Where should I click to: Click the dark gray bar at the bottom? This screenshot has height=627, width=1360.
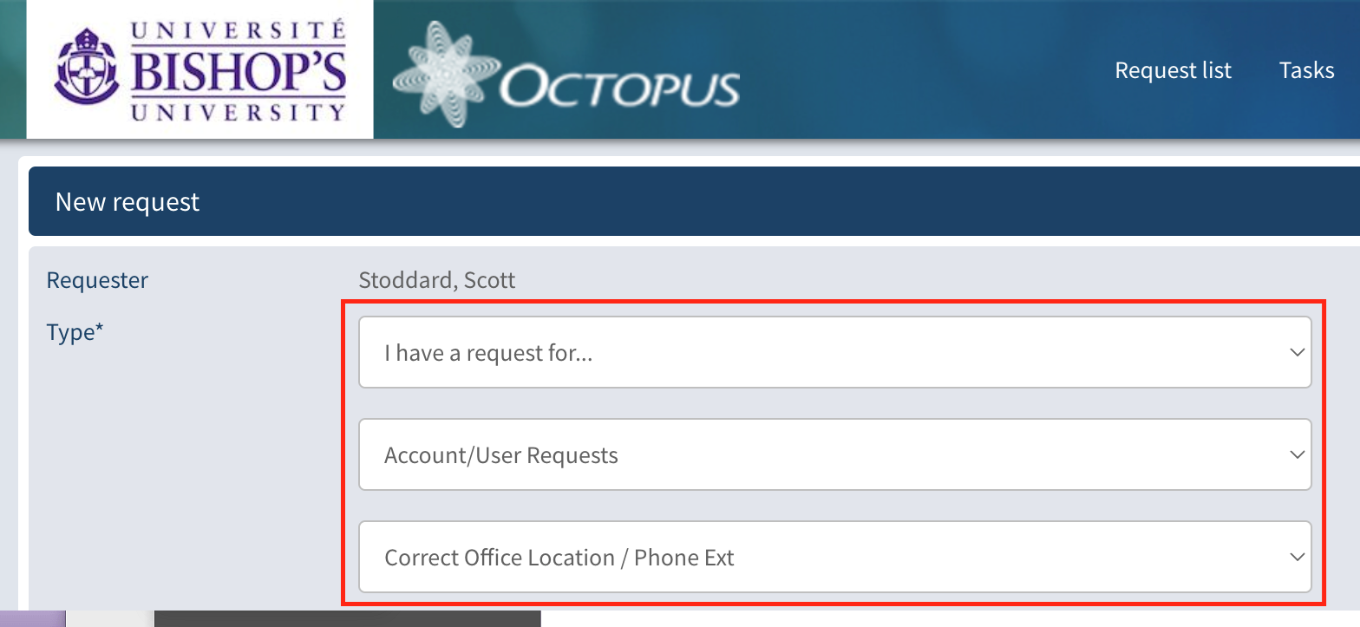click(x=347, y=619)
